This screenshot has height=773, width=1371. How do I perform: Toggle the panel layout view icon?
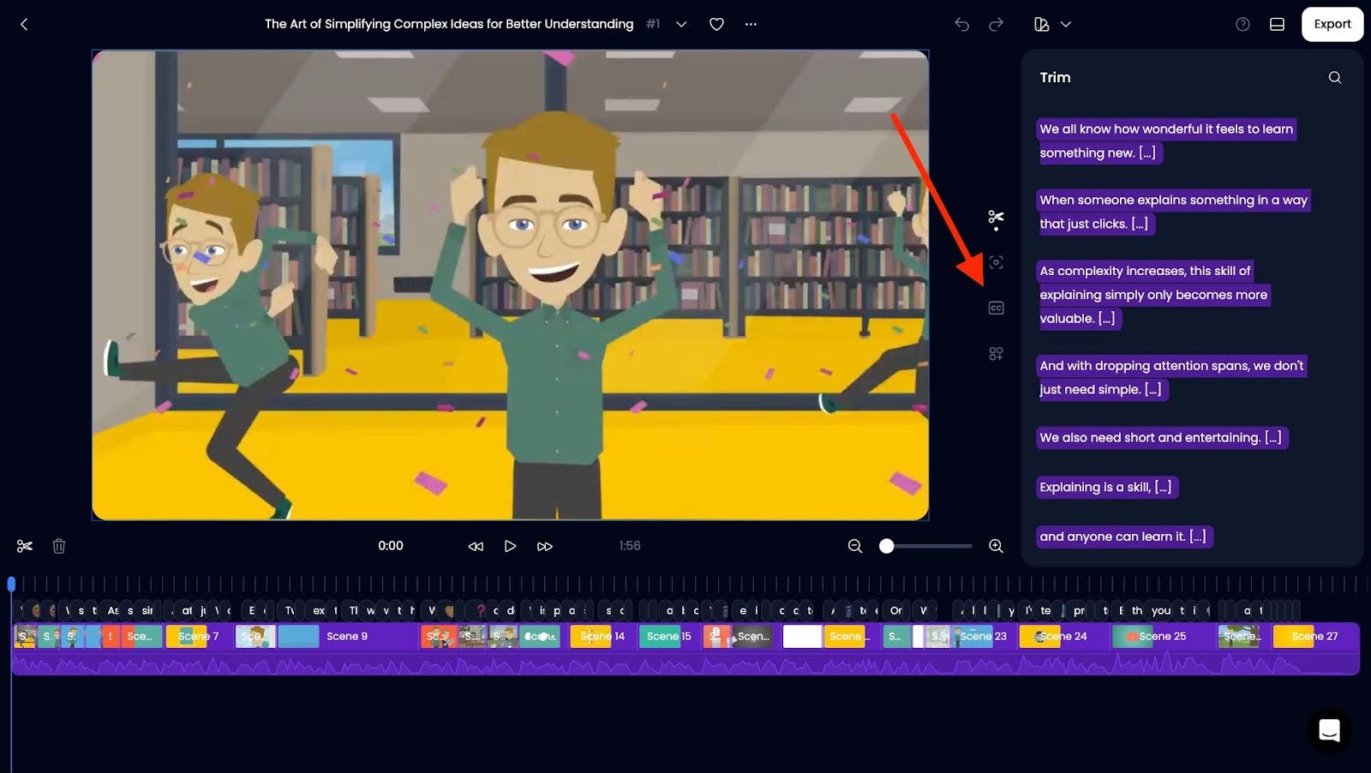pos(1277,24)
